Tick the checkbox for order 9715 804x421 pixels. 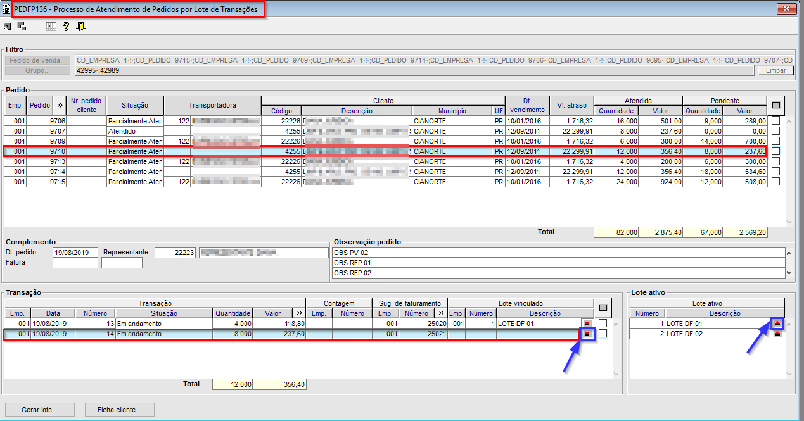[776, 182]
